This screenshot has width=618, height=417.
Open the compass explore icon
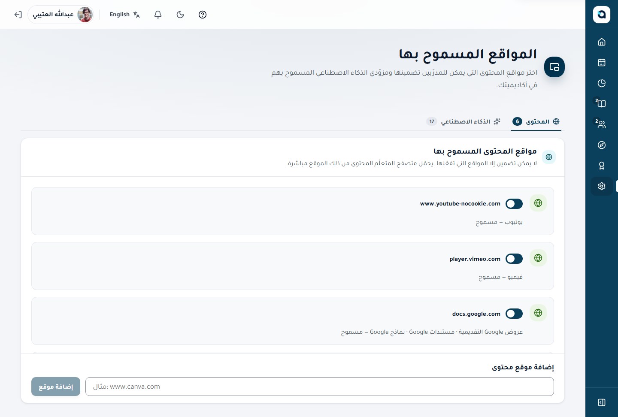point(602,145)
